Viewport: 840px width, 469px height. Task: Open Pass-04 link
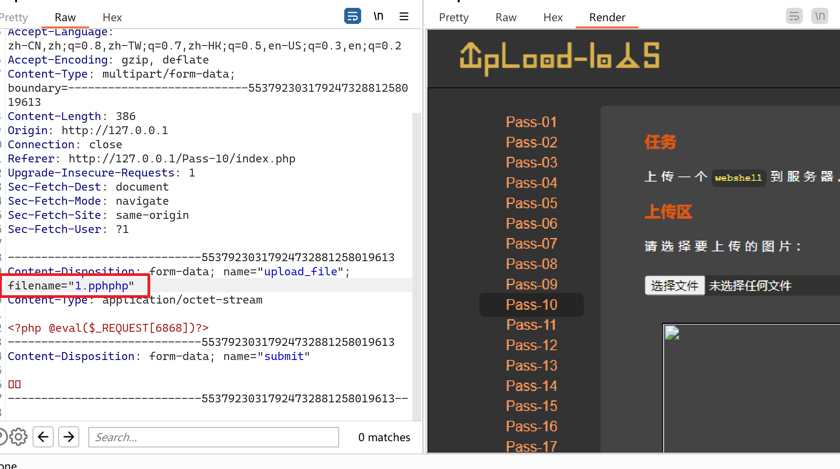click(x=531, y=183)
